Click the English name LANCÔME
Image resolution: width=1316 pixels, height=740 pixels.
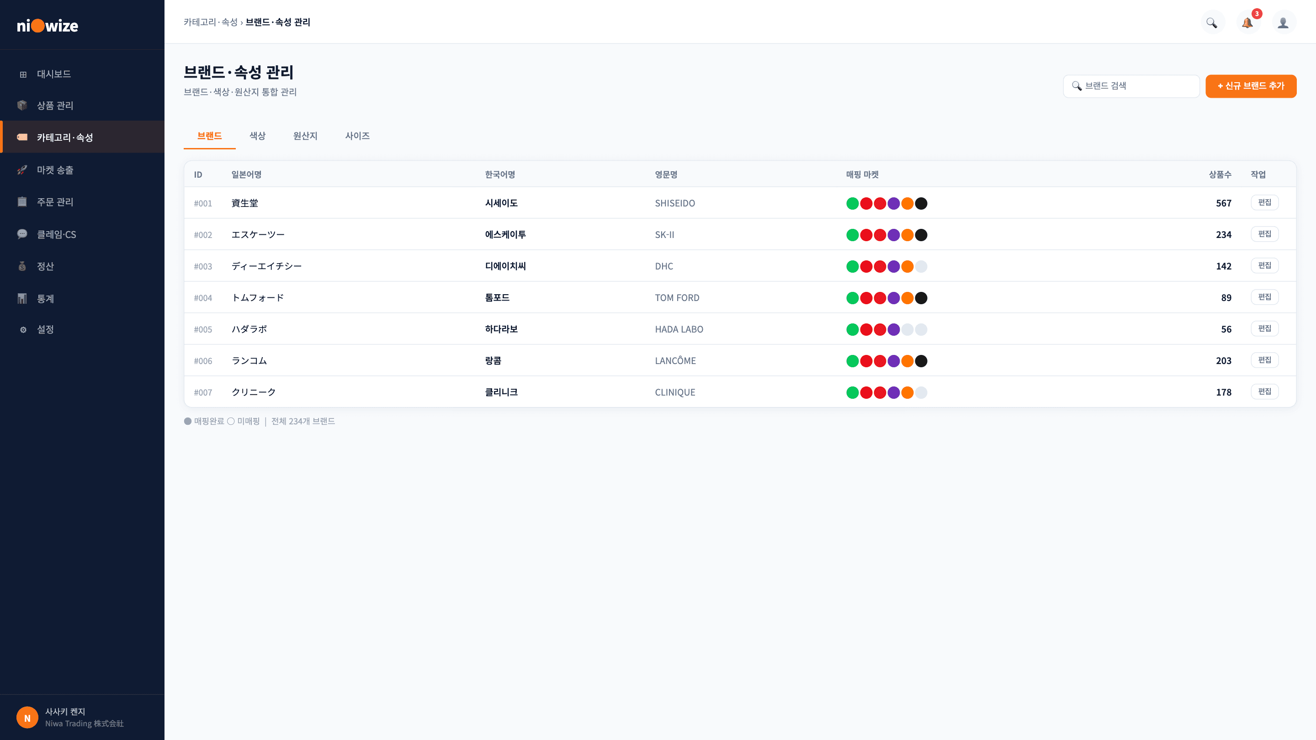(675, 361)
